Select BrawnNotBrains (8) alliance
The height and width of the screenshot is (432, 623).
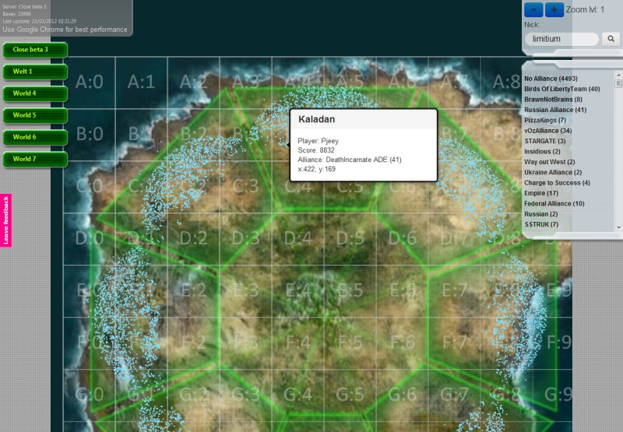point(553,100)
